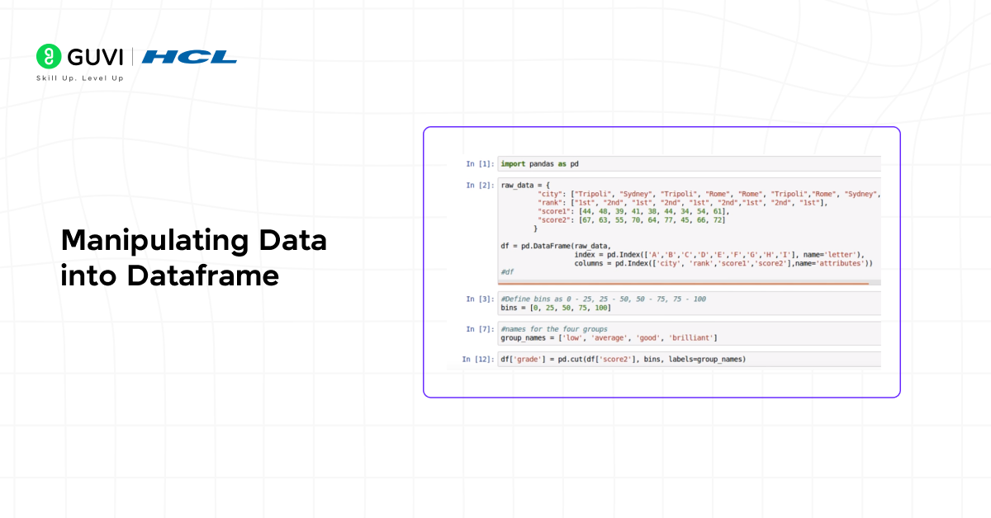Viewport: 991px width, 518px height.
Task: Select the In [1] cell prompt label
Action: pyautogui.click(x=479, y=163)
